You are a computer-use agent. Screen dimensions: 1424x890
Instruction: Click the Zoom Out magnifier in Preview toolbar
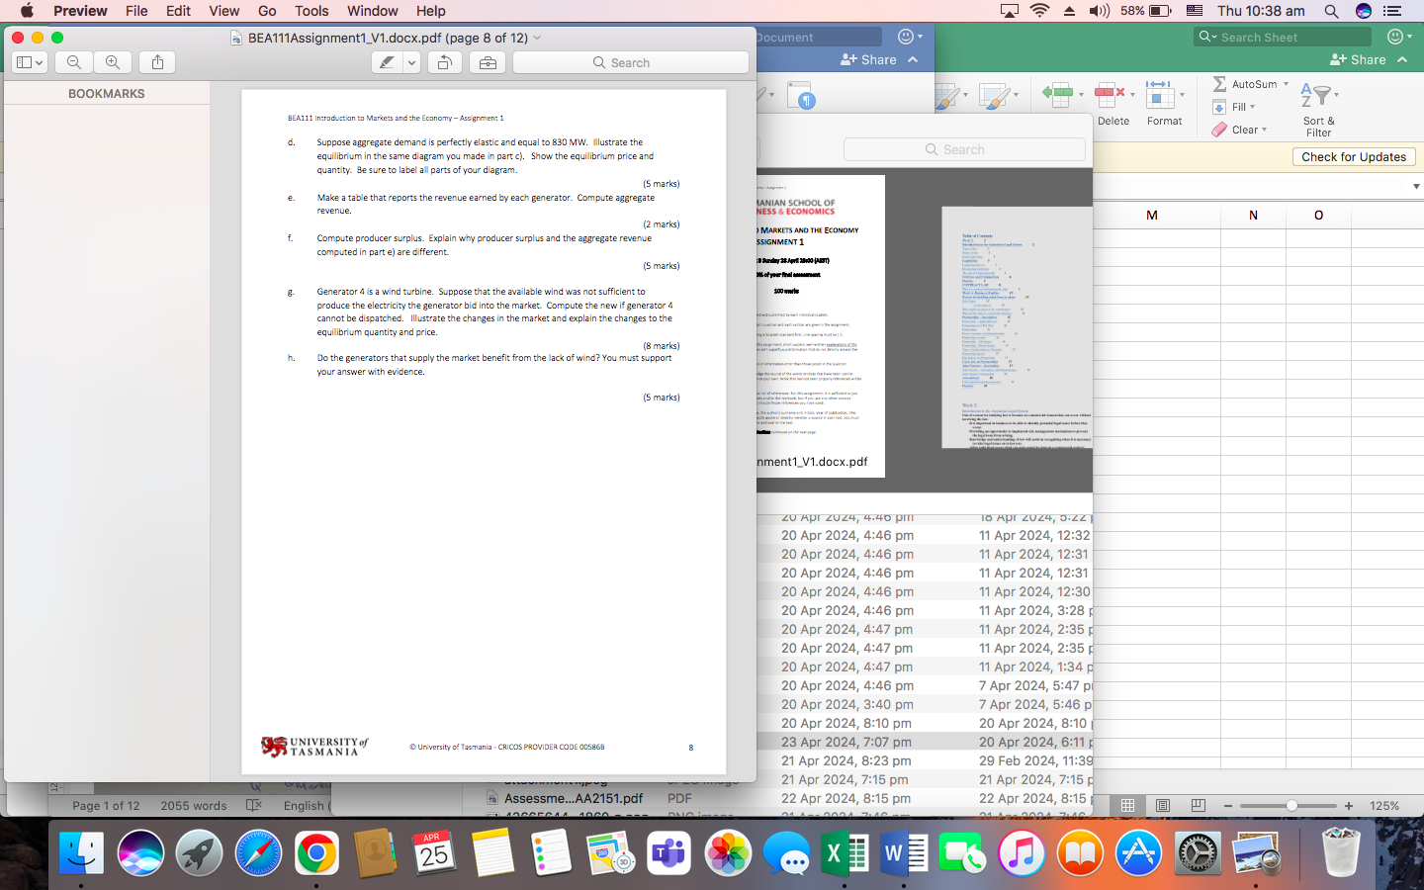point(73,61)
